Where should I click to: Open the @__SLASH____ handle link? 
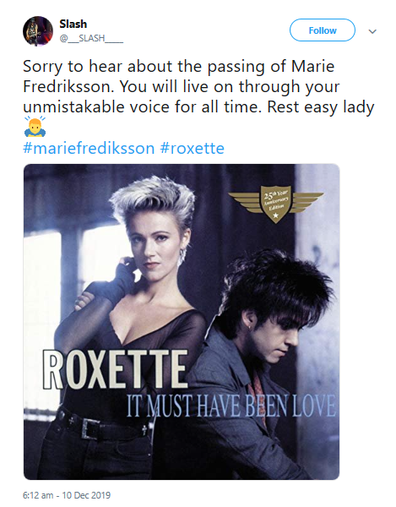click(91, 39)
